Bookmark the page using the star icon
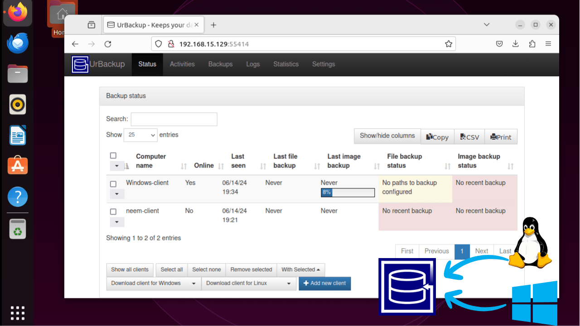The image size is (580, 326). pos(448,43)
